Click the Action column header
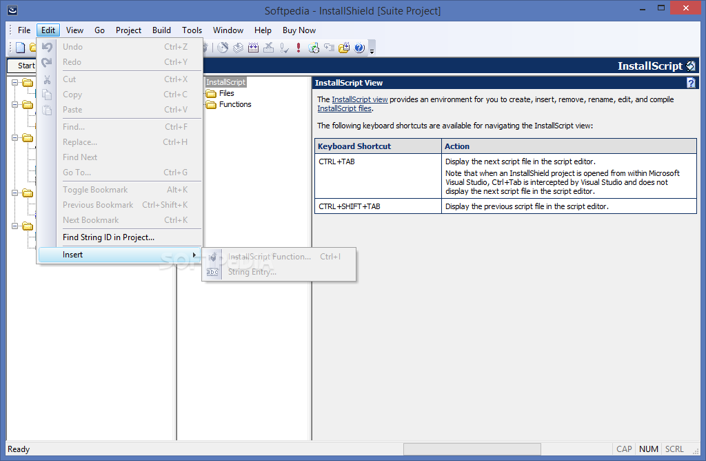Viewport: 706px width, 461px height. click(x=569, y=146)
